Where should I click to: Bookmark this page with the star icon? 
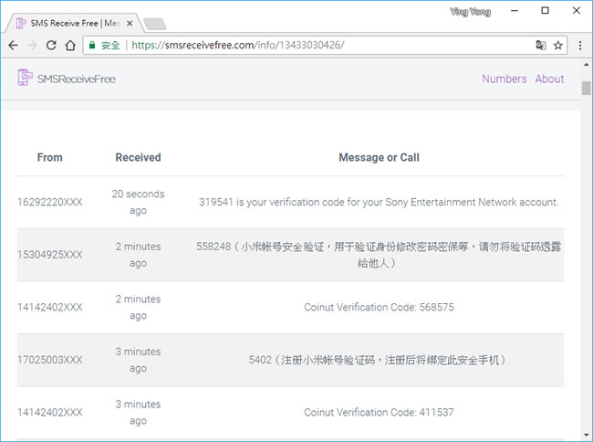[557, 46]
